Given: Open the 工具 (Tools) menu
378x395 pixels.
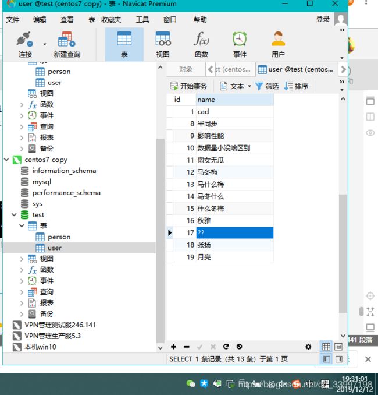Looking at the screenshot, I should (x=142, y=19).
